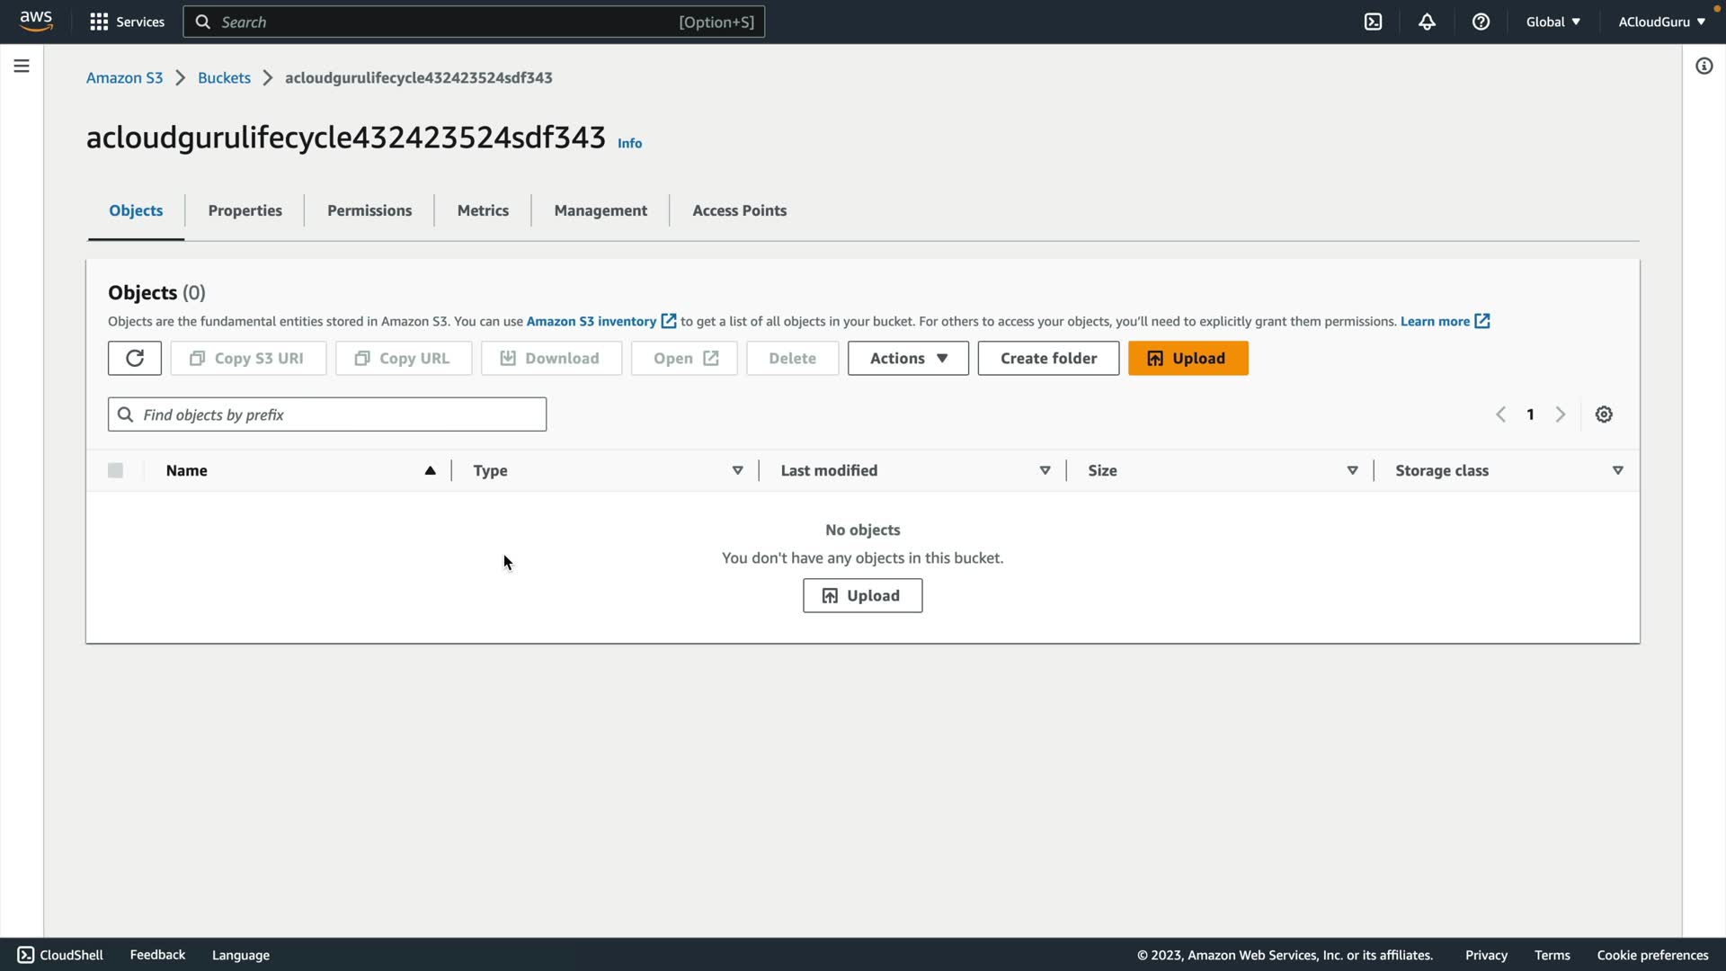
Task: Open the CloudShell icon in top bar
Action: (1373, 22)
